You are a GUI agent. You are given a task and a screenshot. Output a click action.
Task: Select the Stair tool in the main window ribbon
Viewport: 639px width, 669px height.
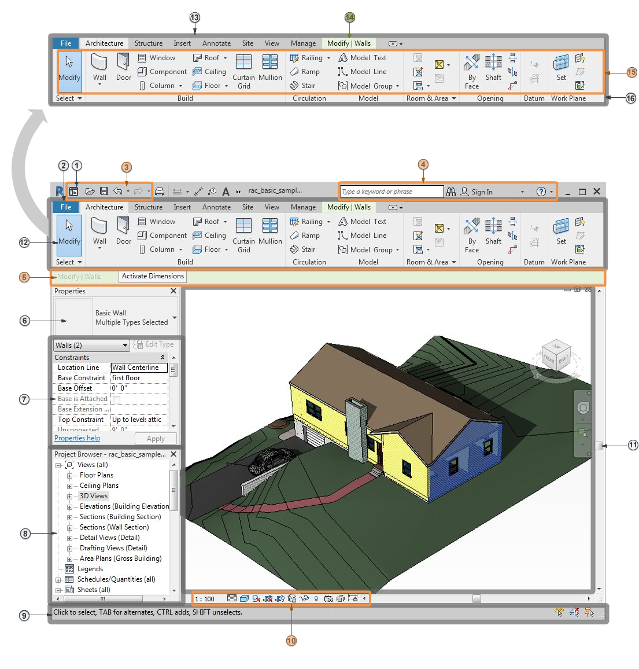302,249
